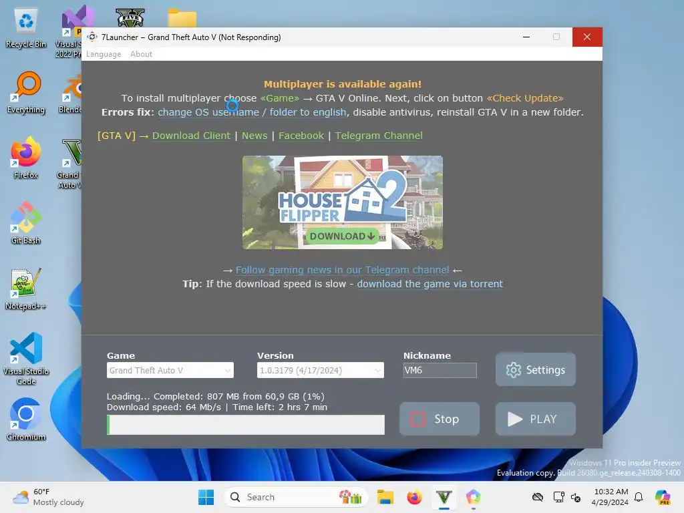The image size is (684, 513).
Task: Open the Language menu
Action: (x=104, y=54)
